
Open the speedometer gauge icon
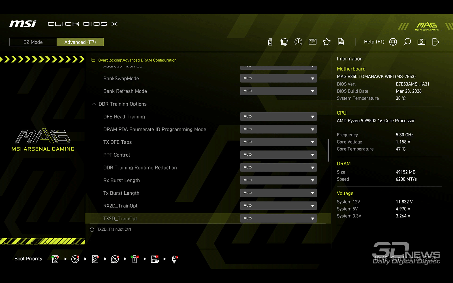[x=298, y=42]
